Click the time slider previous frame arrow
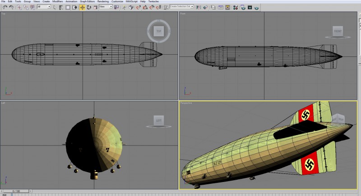Image resolution: width=361 pixels, height=196 pixels. [x=2, y=191]
